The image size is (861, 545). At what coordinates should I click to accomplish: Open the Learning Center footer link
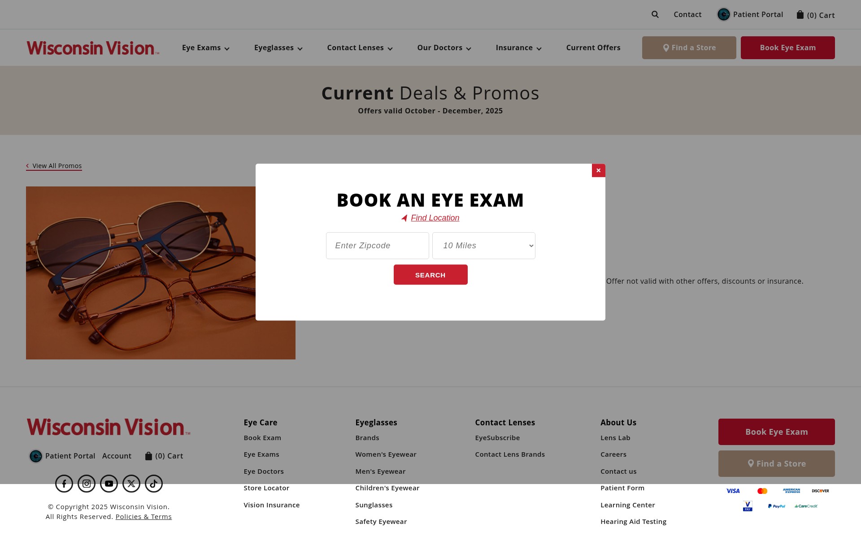[x=628, y=505]
